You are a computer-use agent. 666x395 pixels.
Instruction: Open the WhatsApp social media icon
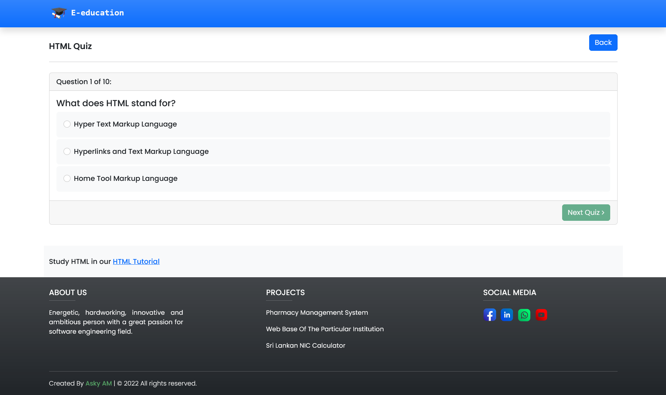tap(524, 315)
